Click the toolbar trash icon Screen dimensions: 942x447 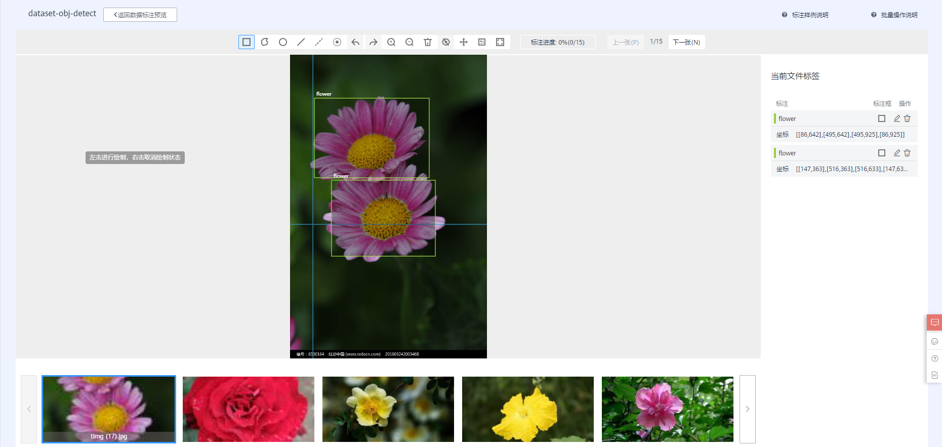(428, 42)
